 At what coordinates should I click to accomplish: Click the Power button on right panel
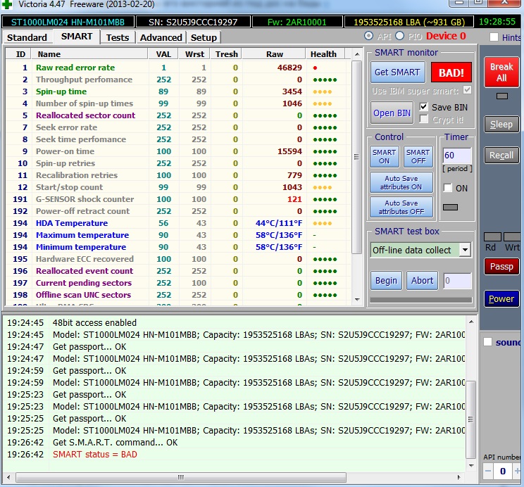tap(501, 298)
